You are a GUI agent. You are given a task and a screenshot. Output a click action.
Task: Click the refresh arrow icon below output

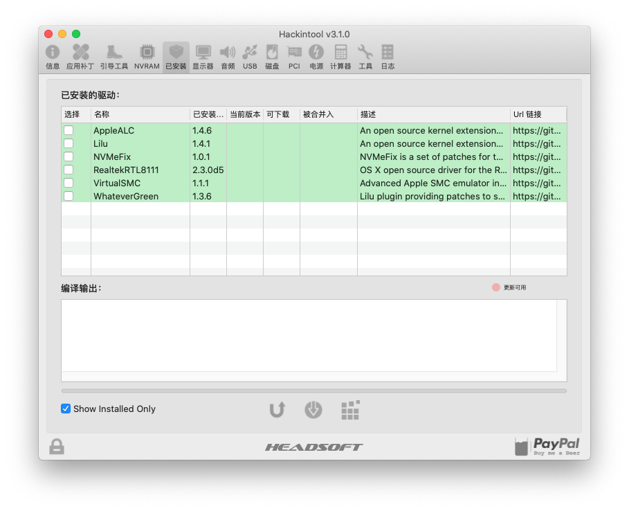tap(277, 410)
